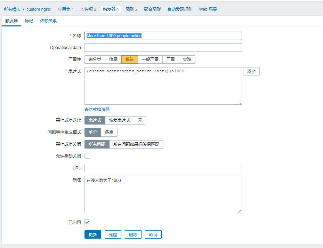
Task: Open 监控项 2 in the navigation
Action: 88,9
